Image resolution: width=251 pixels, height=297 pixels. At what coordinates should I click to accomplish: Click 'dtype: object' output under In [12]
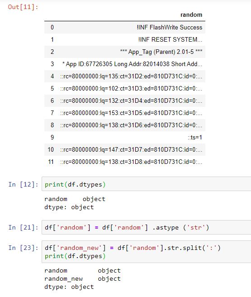pyautogui.click(x=69, y=207)
